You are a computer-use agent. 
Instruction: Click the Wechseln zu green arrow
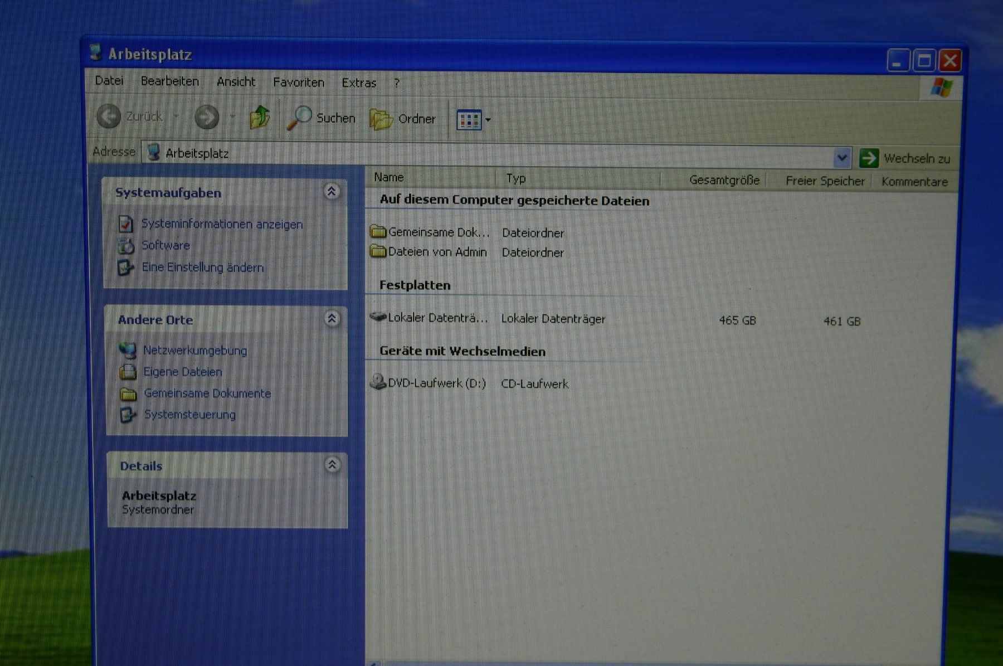(x=869, y=158)
